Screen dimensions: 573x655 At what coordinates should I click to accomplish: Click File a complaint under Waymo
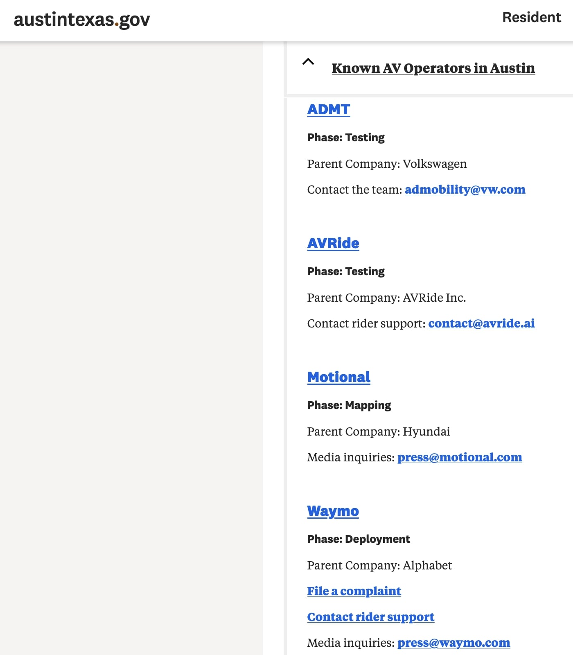[x=354, y=591]
